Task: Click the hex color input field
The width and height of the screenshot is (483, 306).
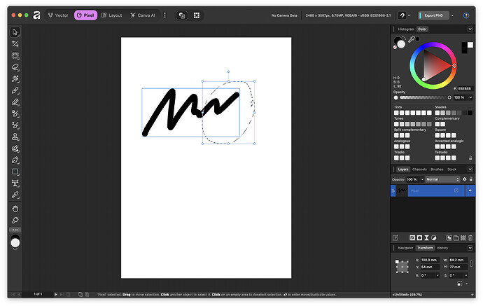Action: pyautogui.click(x=465, y=88)
